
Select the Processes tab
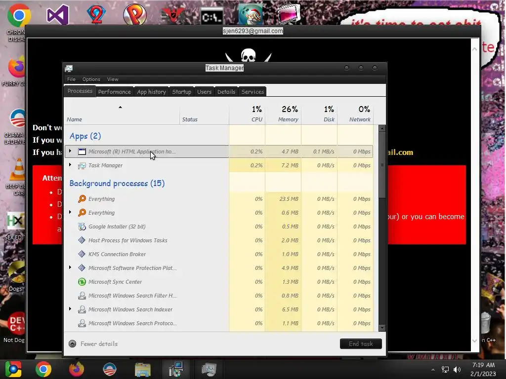click(x=80, y=91)
